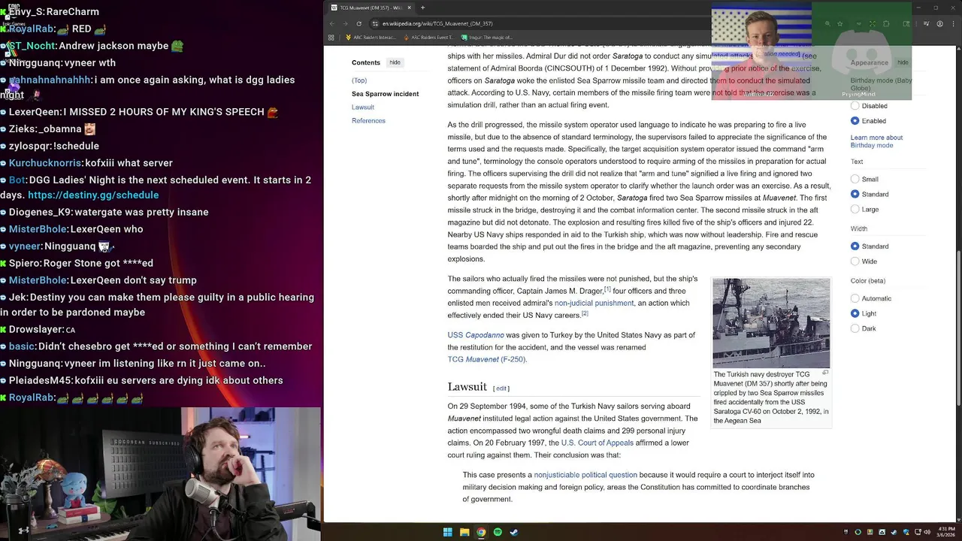Reload the Wikipedia page
The image size is (962, 541).
[358, 23]
